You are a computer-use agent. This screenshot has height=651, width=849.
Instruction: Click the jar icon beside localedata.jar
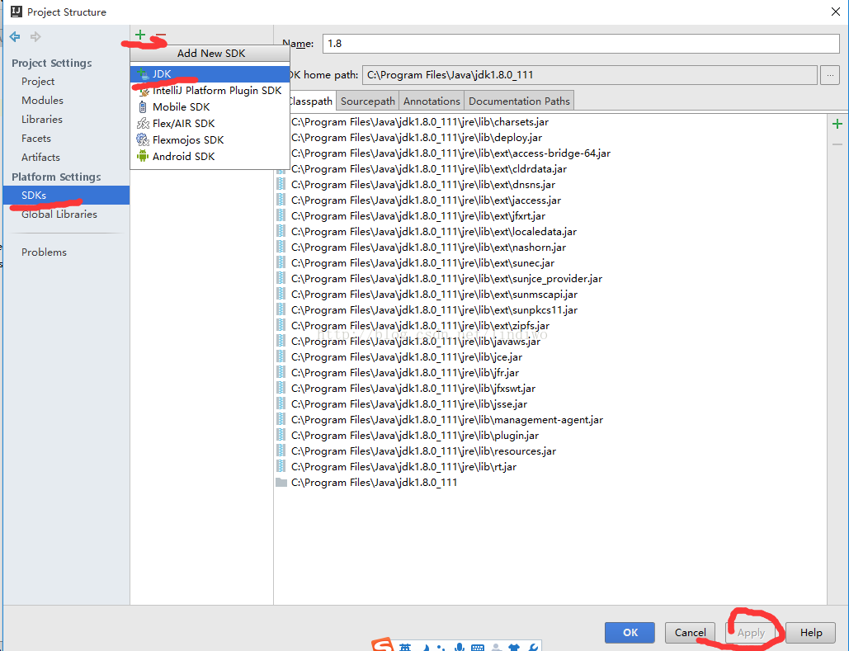[281, 231]
